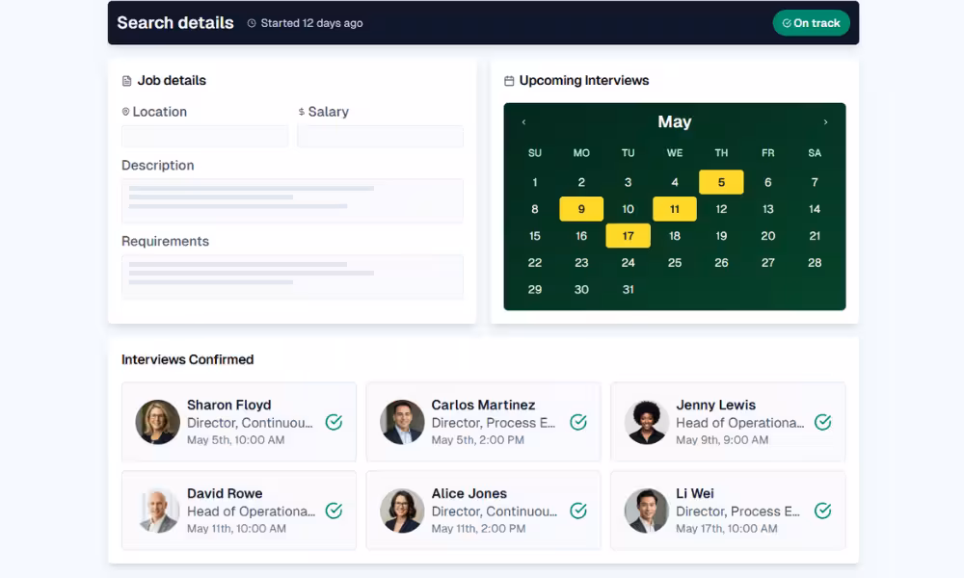Click the Location input field
Viewport: 964px width, 578px height.
[204, 136]
